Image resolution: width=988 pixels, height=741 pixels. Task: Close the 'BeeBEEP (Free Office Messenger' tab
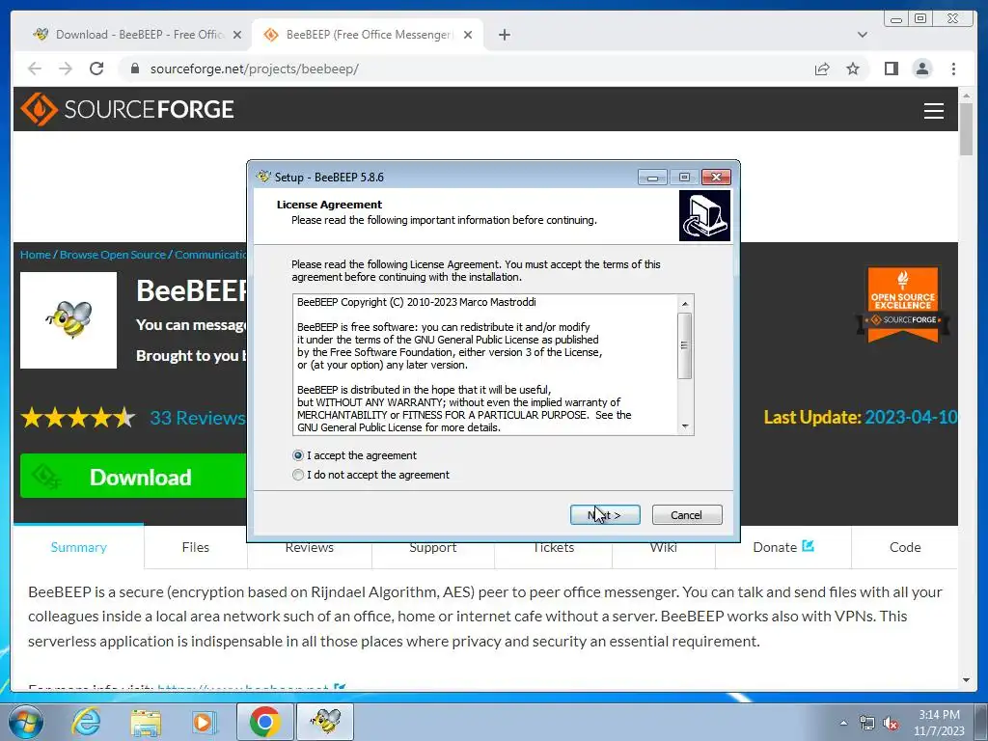(468, 35)
